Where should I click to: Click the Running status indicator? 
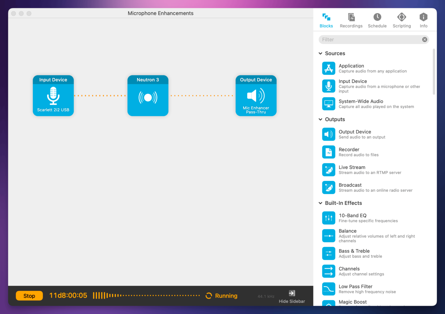222,296
